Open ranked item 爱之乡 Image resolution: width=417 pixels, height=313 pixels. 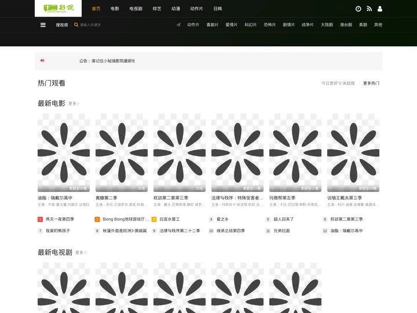point(222,219)
